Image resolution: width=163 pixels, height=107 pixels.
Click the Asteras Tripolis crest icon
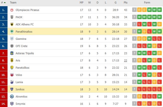(x=12, y=53)
